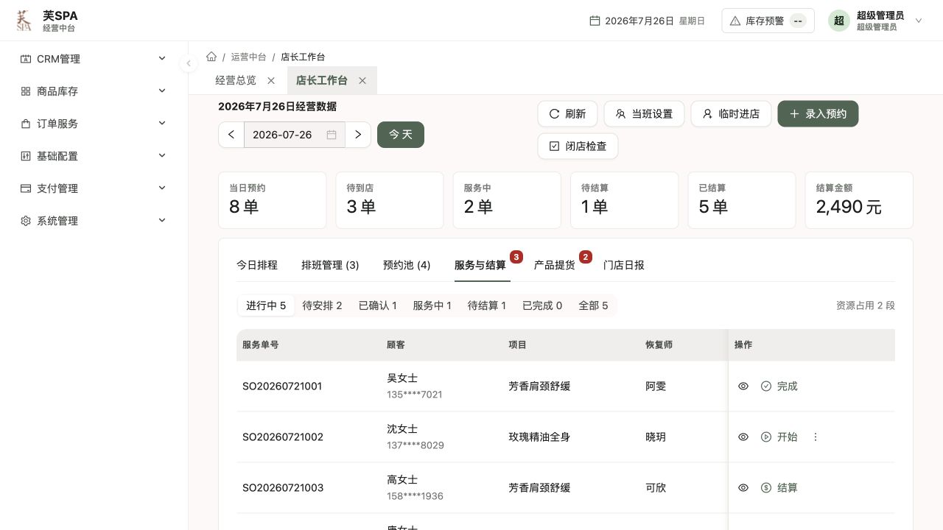Filter by 进行中 5
943x530 pixels.
click(x=266, y=305)
